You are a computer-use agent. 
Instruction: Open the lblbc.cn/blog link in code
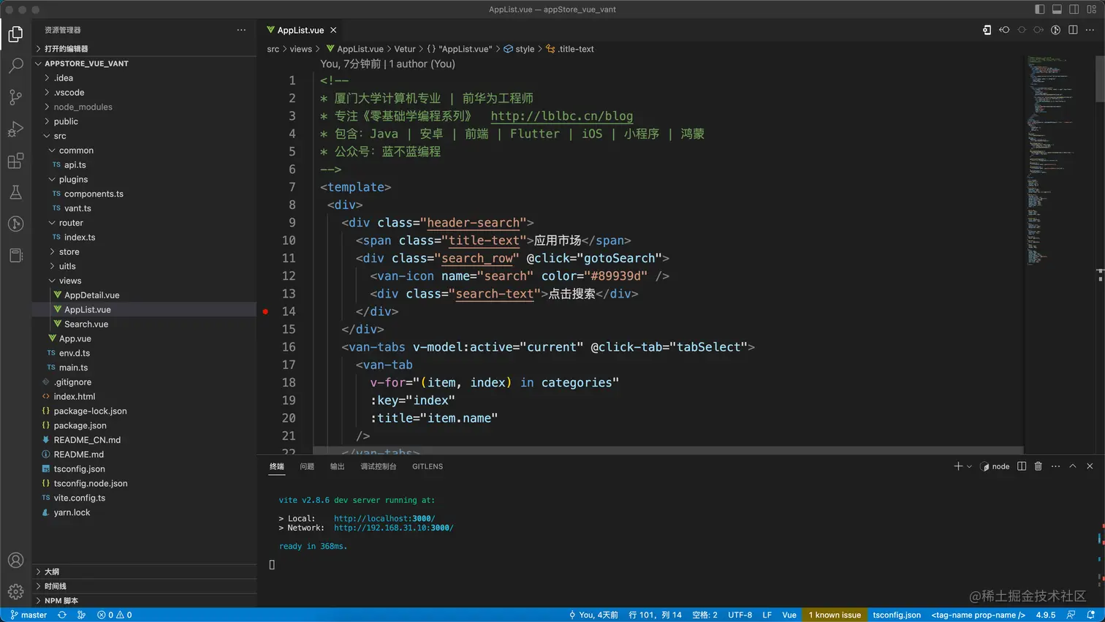[x=562, y=116]
